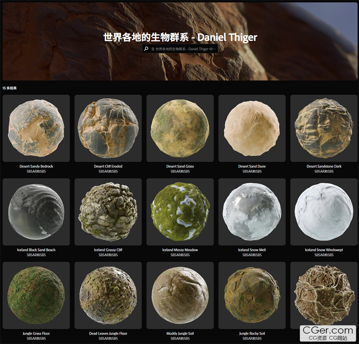Open the Iceland Black Sand Beach thumbnail
This screenshot has width=359, height=344.
point(36,212)
